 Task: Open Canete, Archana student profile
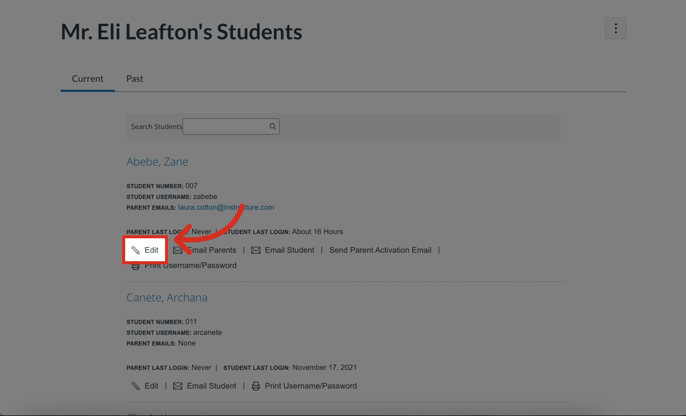click(167, 297)
